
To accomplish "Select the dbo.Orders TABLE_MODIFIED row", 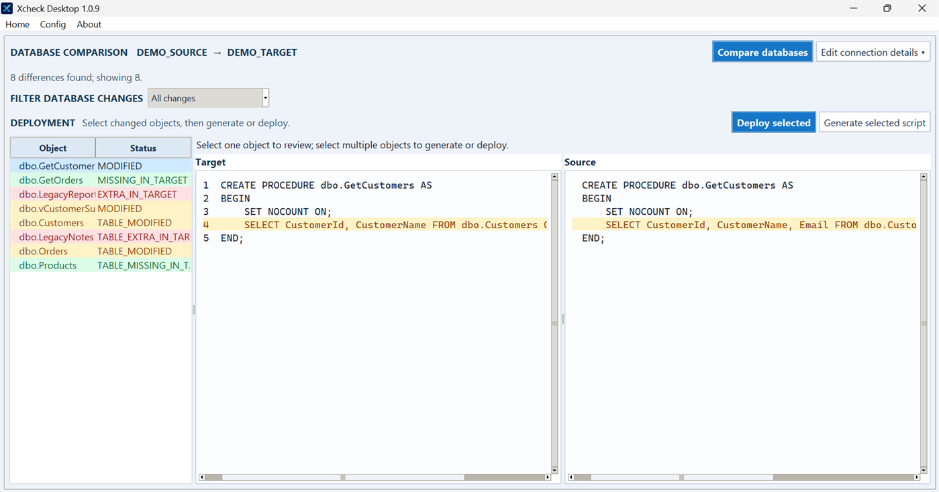I will coord(101,251).
